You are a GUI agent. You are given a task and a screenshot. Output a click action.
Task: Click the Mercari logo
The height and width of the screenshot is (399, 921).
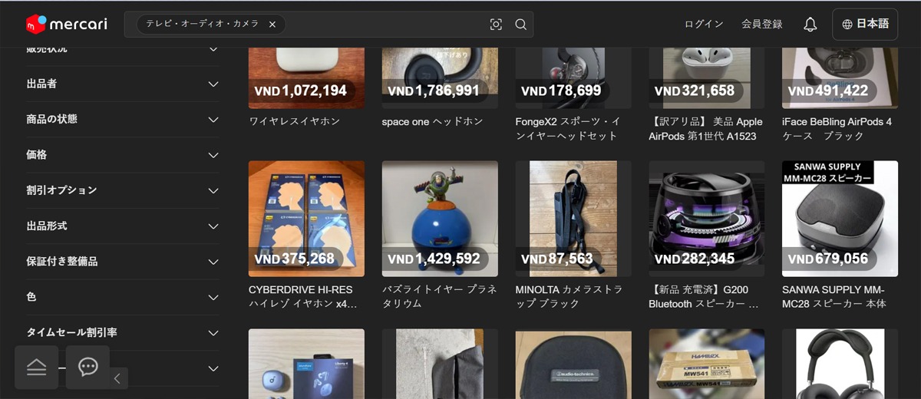pos(66,25)
